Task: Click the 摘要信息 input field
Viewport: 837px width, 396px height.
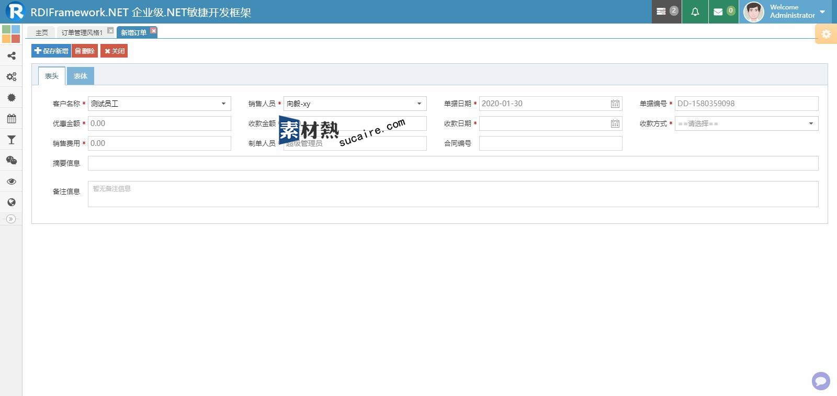Action: click(453, 163)
